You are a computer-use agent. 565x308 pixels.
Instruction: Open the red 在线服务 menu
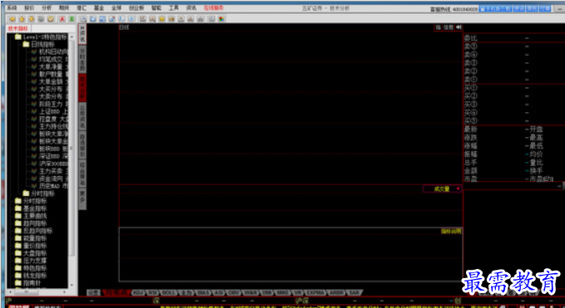[214, 8]
